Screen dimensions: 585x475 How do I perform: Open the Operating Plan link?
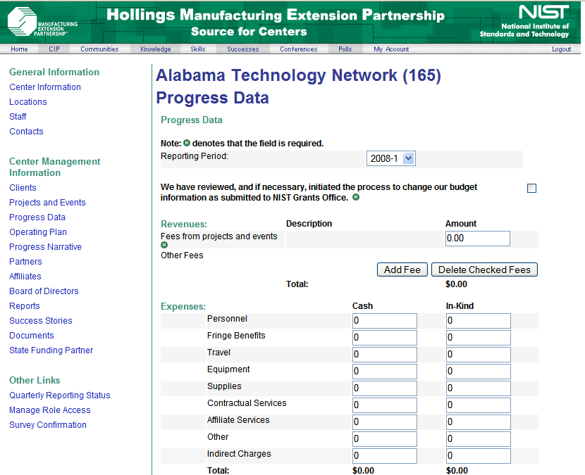[x=38, y=232]
